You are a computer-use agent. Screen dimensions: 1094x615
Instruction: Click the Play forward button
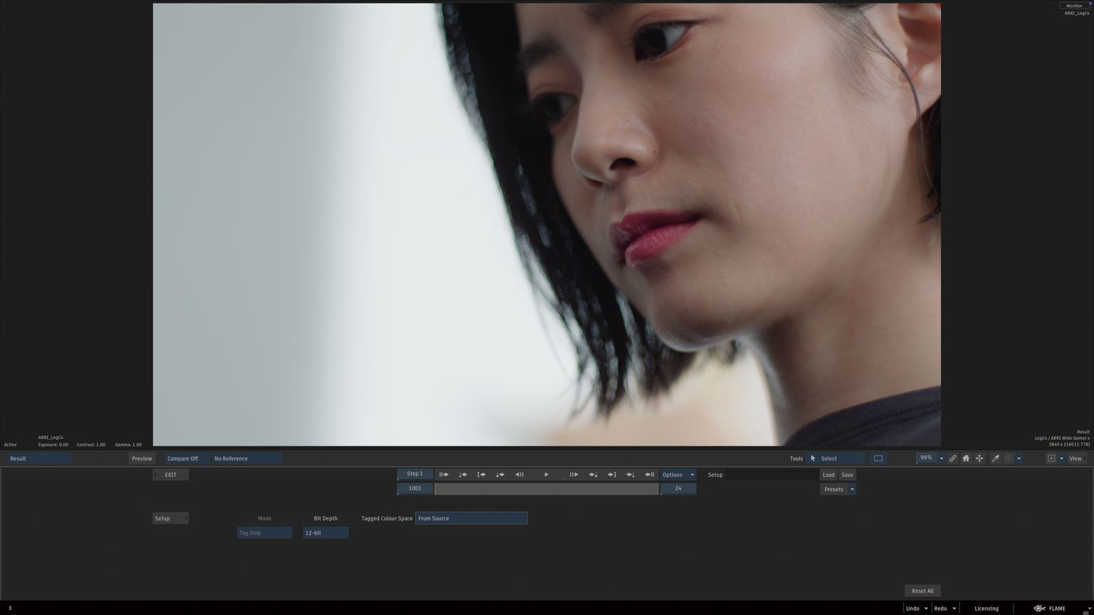[x=546, y=475]
